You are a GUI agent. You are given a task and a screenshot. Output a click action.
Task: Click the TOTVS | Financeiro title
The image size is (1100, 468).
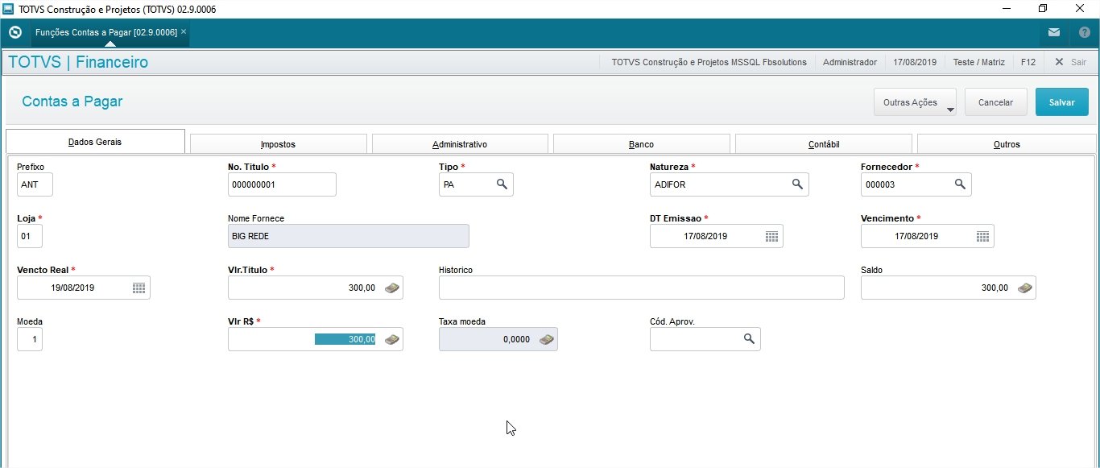[78, 62]
